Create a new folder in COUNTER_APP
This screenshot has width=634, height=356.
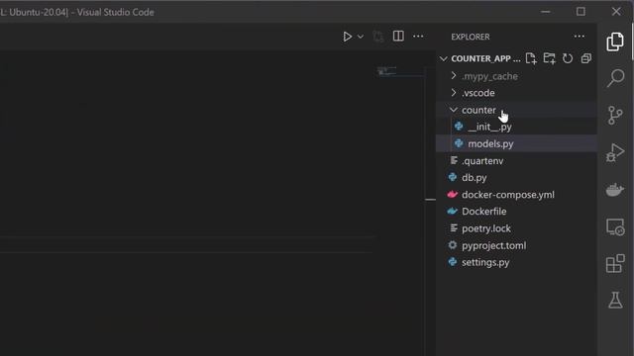pos(549,58)
